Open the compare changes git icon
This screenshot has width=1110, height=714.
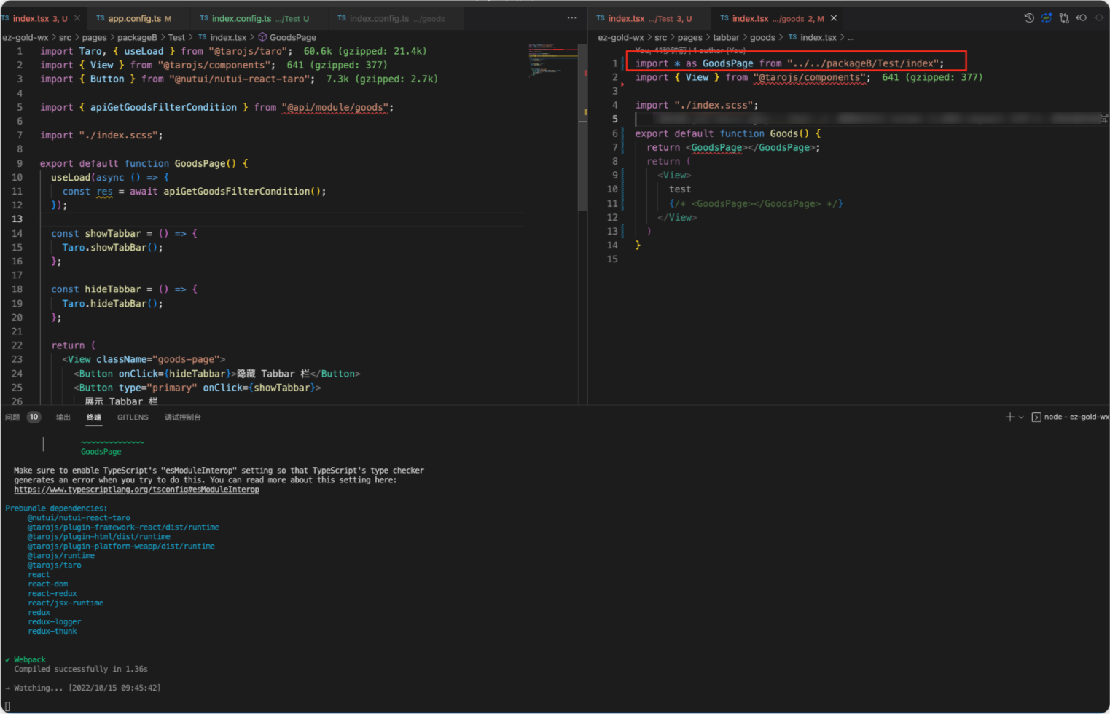pos(1064,18)
